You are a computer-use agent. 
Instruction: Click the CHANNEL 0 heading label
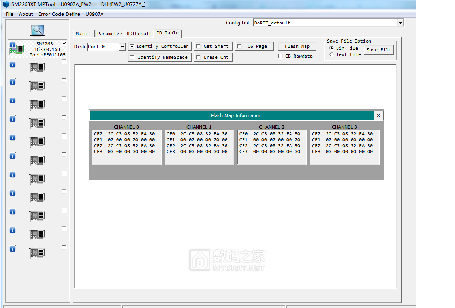[x=126, y=127]
